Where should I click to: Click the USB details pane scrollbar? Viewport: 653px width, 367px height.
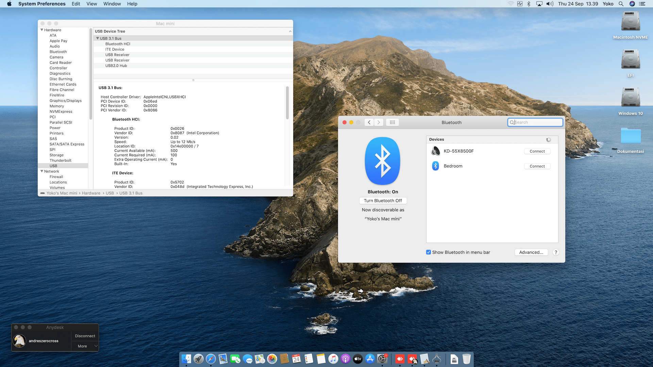tap(287, 103)
